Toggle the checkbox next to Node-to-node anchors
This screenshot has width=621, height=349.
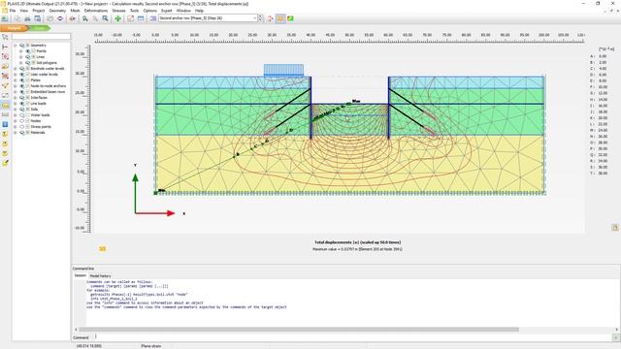coord(28,86)
